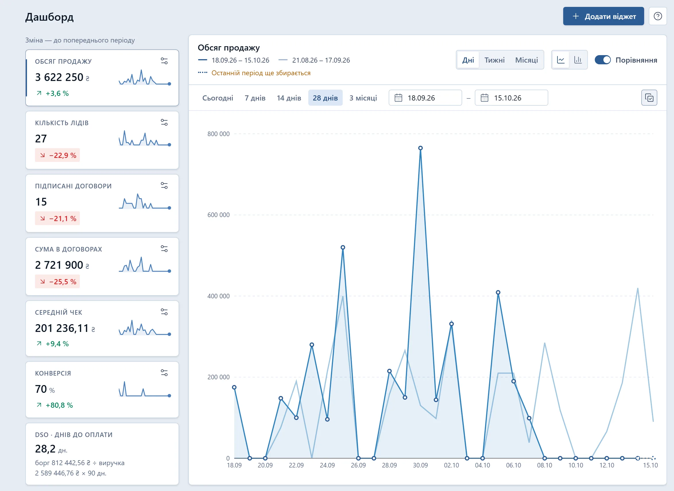
Task: Open settings icon on Сума в договорах card
Action: point(164,249)
